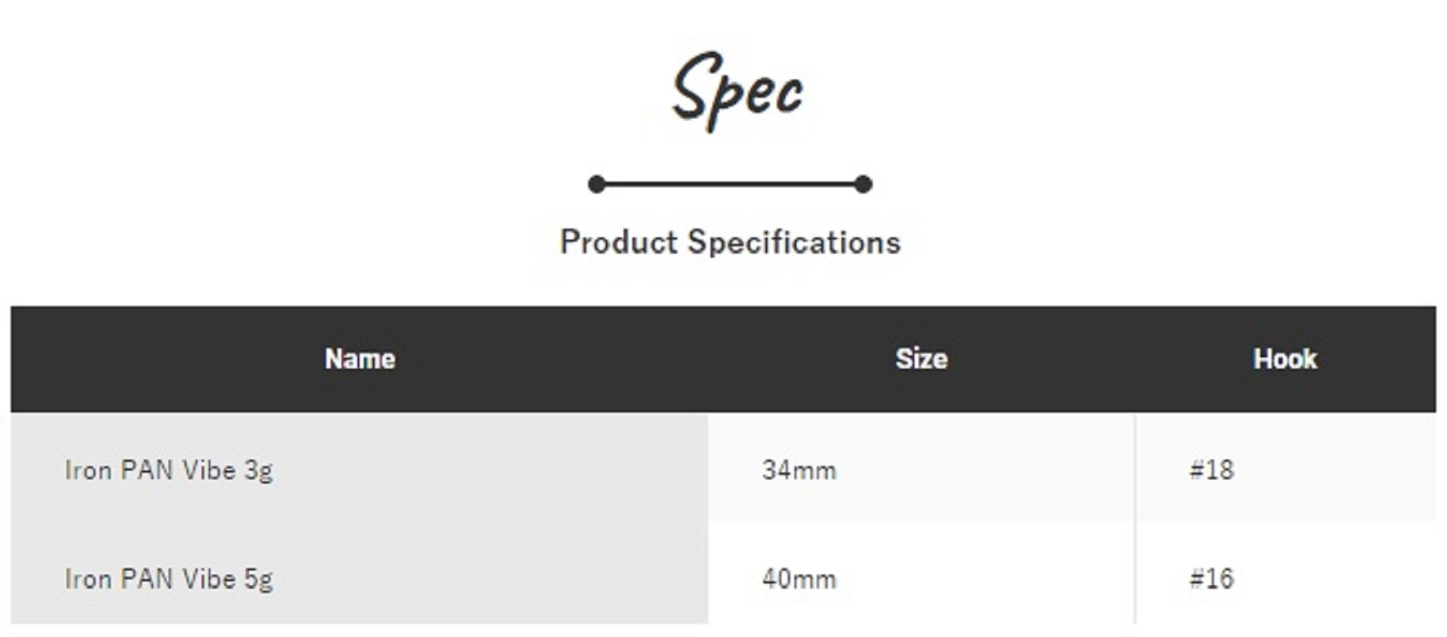1447x637 pixels.
Task: Select the Iron PAN Vibe 5g name cell
Action: point(169,579)
